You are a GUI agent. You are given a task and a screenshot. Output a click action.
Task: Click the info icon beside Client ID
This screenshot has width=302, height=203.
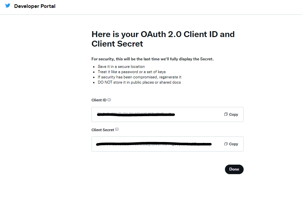tap(109, 100)
